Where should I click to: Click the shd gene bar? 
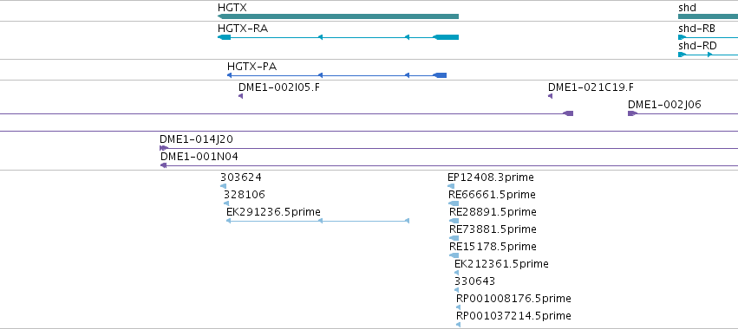pos(708,16)
